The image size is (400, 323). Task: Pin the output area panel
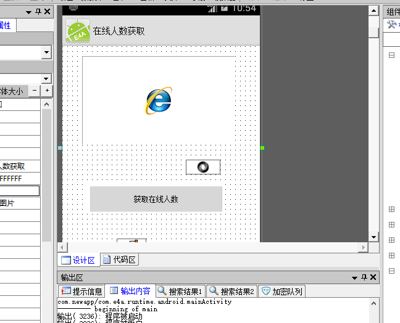(364, 277)
